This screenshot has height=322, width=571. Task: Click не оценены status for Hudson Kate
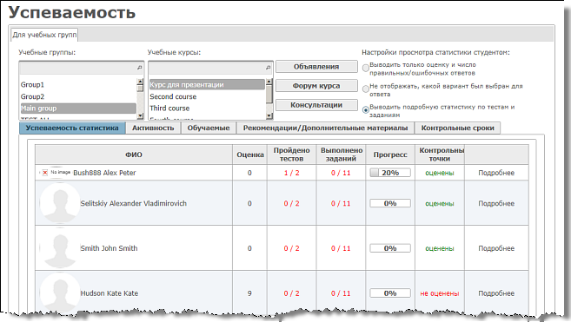point(440,293)
